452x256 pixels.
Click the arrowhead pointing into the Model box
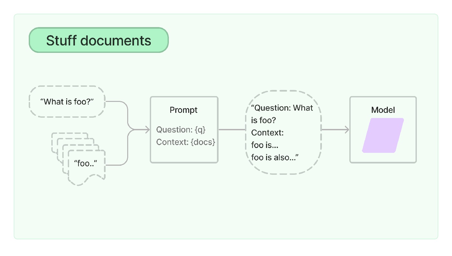[x=347, y=130]
